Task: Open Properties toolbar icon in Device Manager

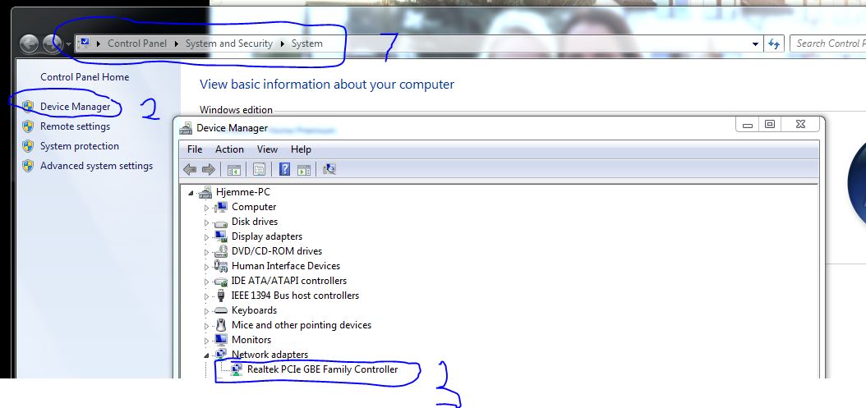Action: point(259,169)
